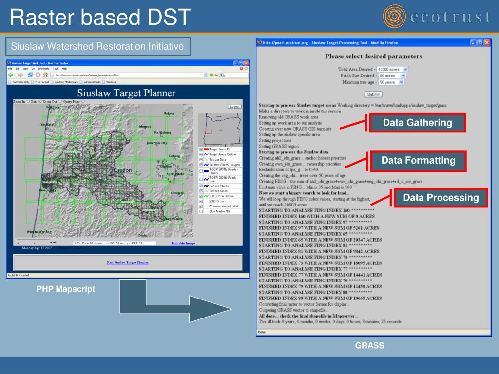Click the Forward arrow in Firefox toolbar

point(20,75)
